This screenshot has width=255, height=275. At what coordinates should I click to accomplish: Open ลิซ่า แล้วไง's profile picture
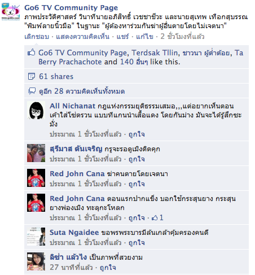[x=36, y=261]
